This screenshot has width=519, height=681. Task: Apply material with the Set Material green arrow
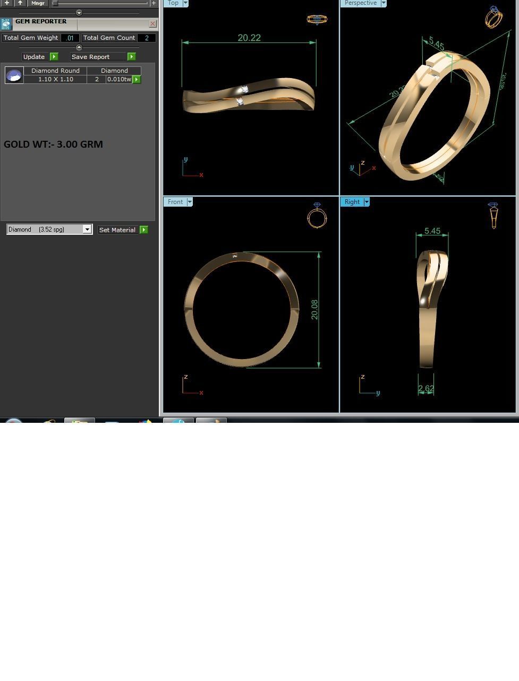click(143, 230)
